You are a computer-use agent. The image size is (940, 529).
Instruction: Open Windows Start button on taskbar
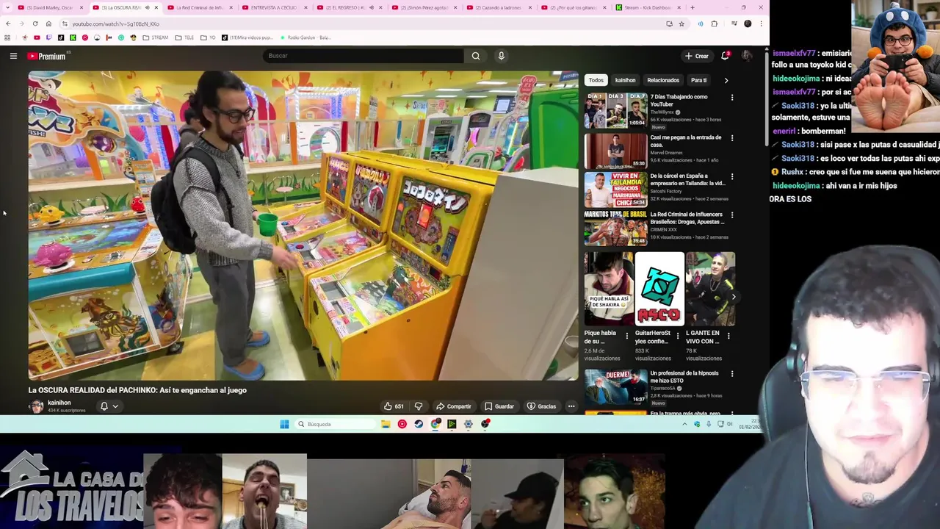click(284, 424)
